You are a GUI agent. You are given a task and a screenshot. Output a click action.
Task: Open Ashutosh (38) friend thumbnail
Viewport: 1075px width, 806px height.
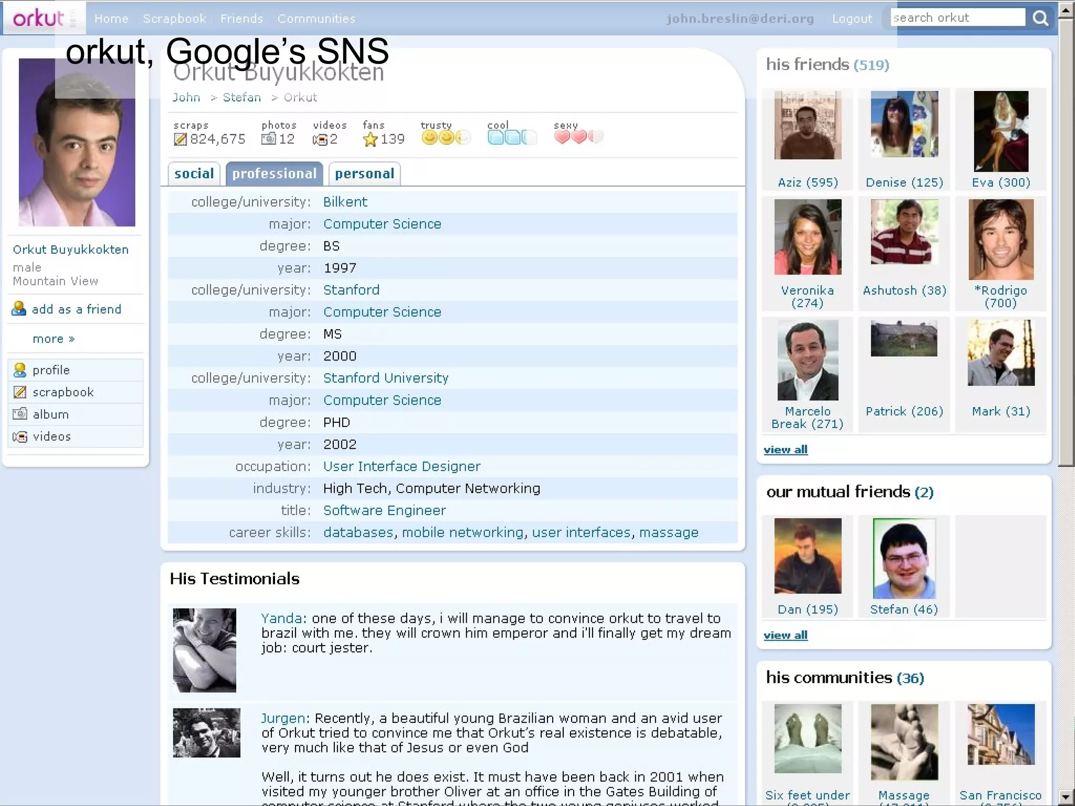(x=904, y=231)
